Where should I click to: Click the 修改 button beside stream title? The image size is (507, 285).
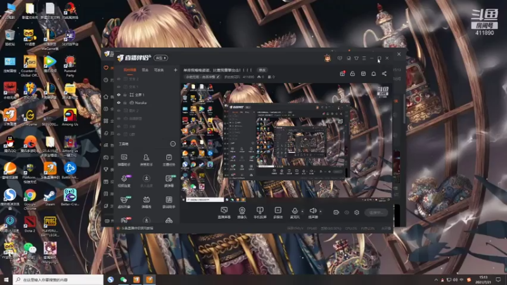262,70
